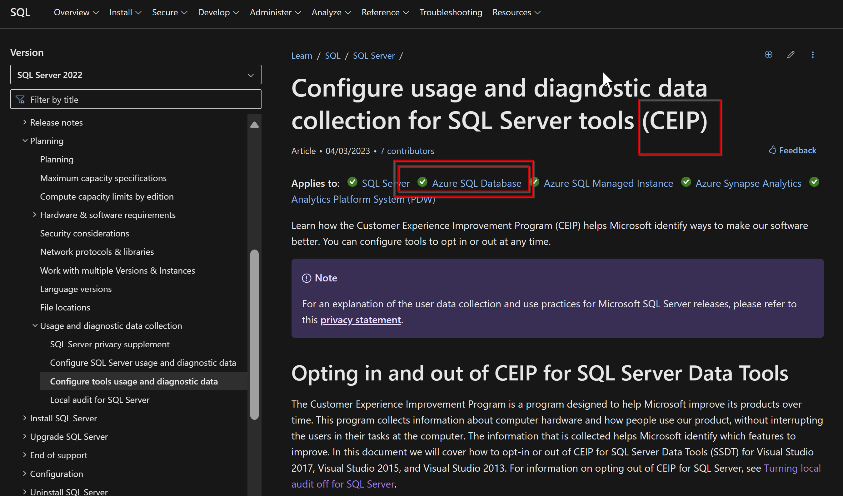Open Local audit for SQL Server
The height and width of the screenshot is (496, 843).
point(100,400)
